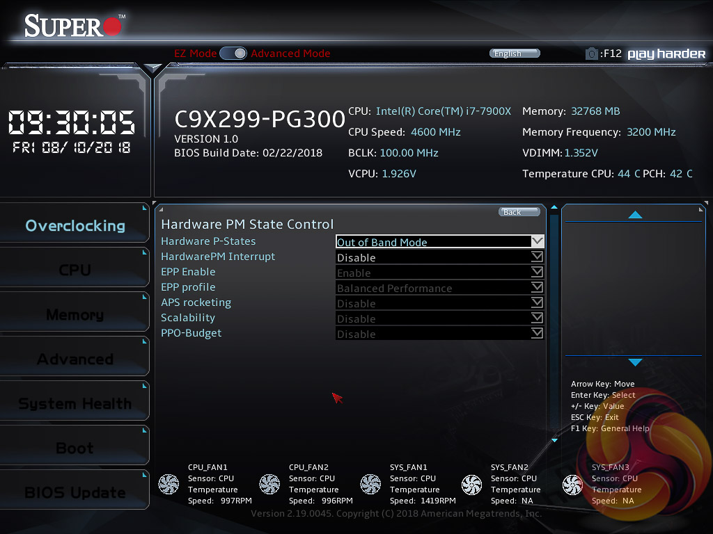Image resolution: width=713 pixels, height=534 pixels.
Task: Open the PPO-Budget dropdown
Action: pyautogui.click(x=439, y=334)
